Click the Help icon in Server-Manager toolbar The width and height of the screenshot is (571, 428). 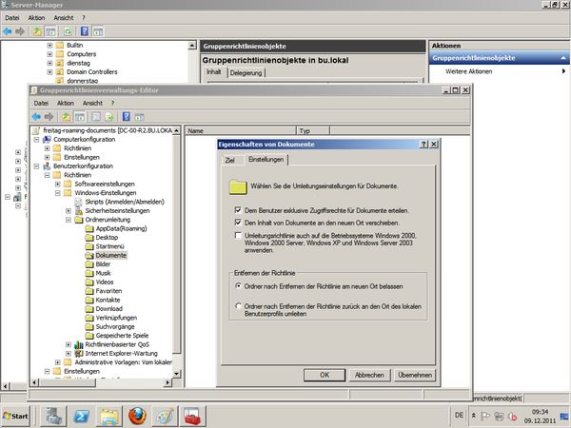point(85,31)
